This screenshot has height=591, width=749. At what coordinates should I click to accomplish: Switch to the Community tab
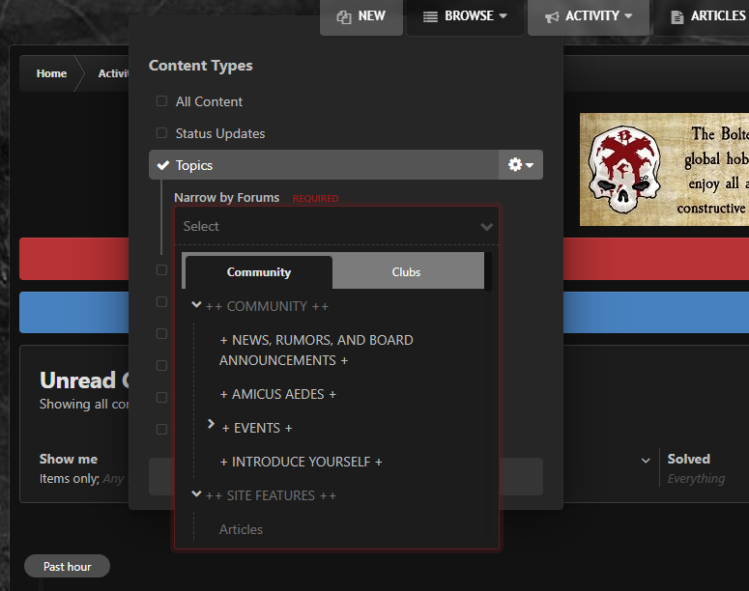tap(258, 272)
